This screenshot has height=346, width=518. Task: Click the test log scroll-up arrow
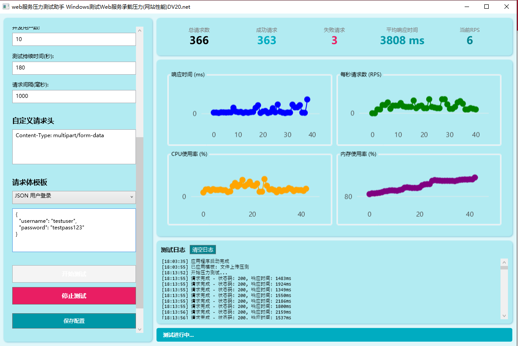coord(504,262)
